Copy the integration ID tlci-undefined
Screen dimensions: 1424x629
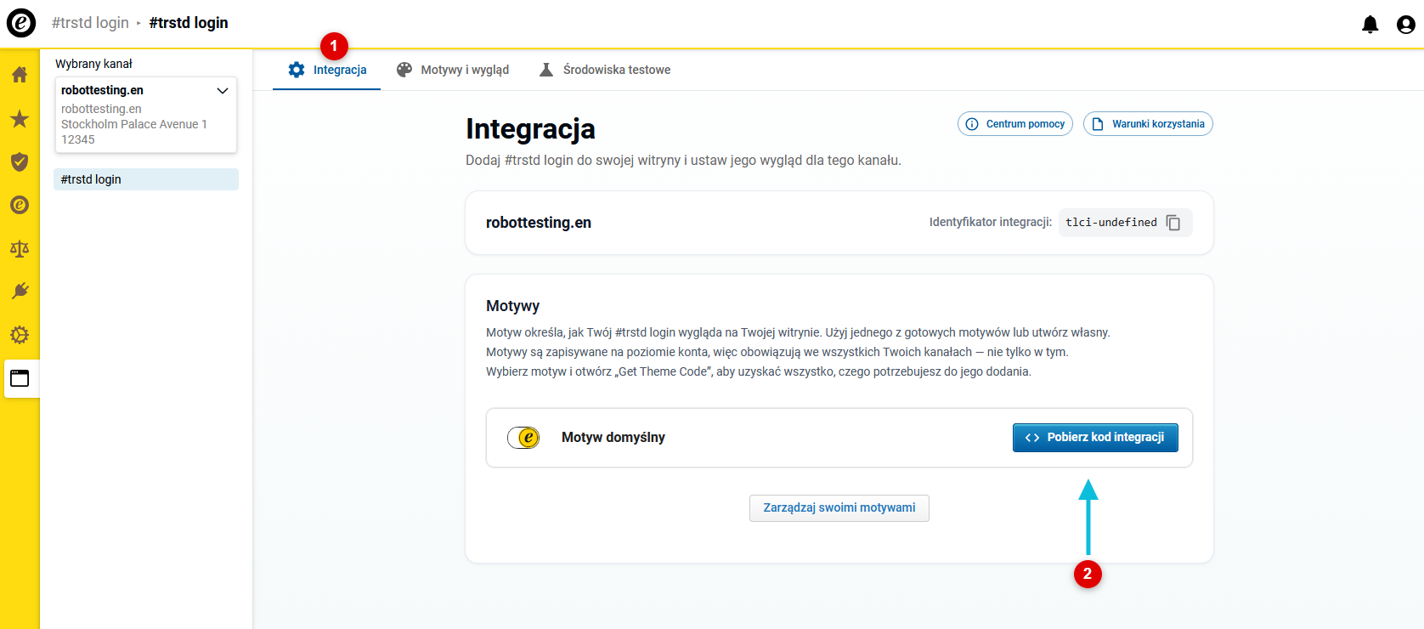[x=1173, y=223]
